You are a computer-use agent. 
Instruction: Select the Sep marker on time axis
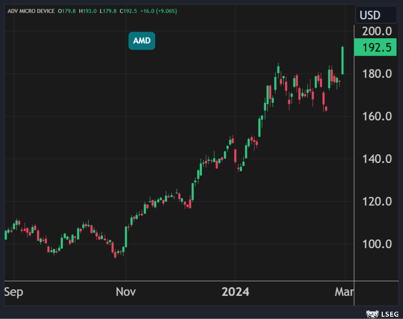point(14,292)
